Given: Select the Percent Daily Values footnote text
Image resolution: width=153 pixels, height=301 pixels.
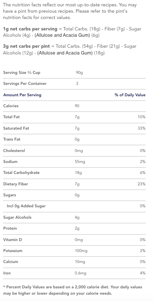Looking at the screenshot, I should [x=73, y=290].
